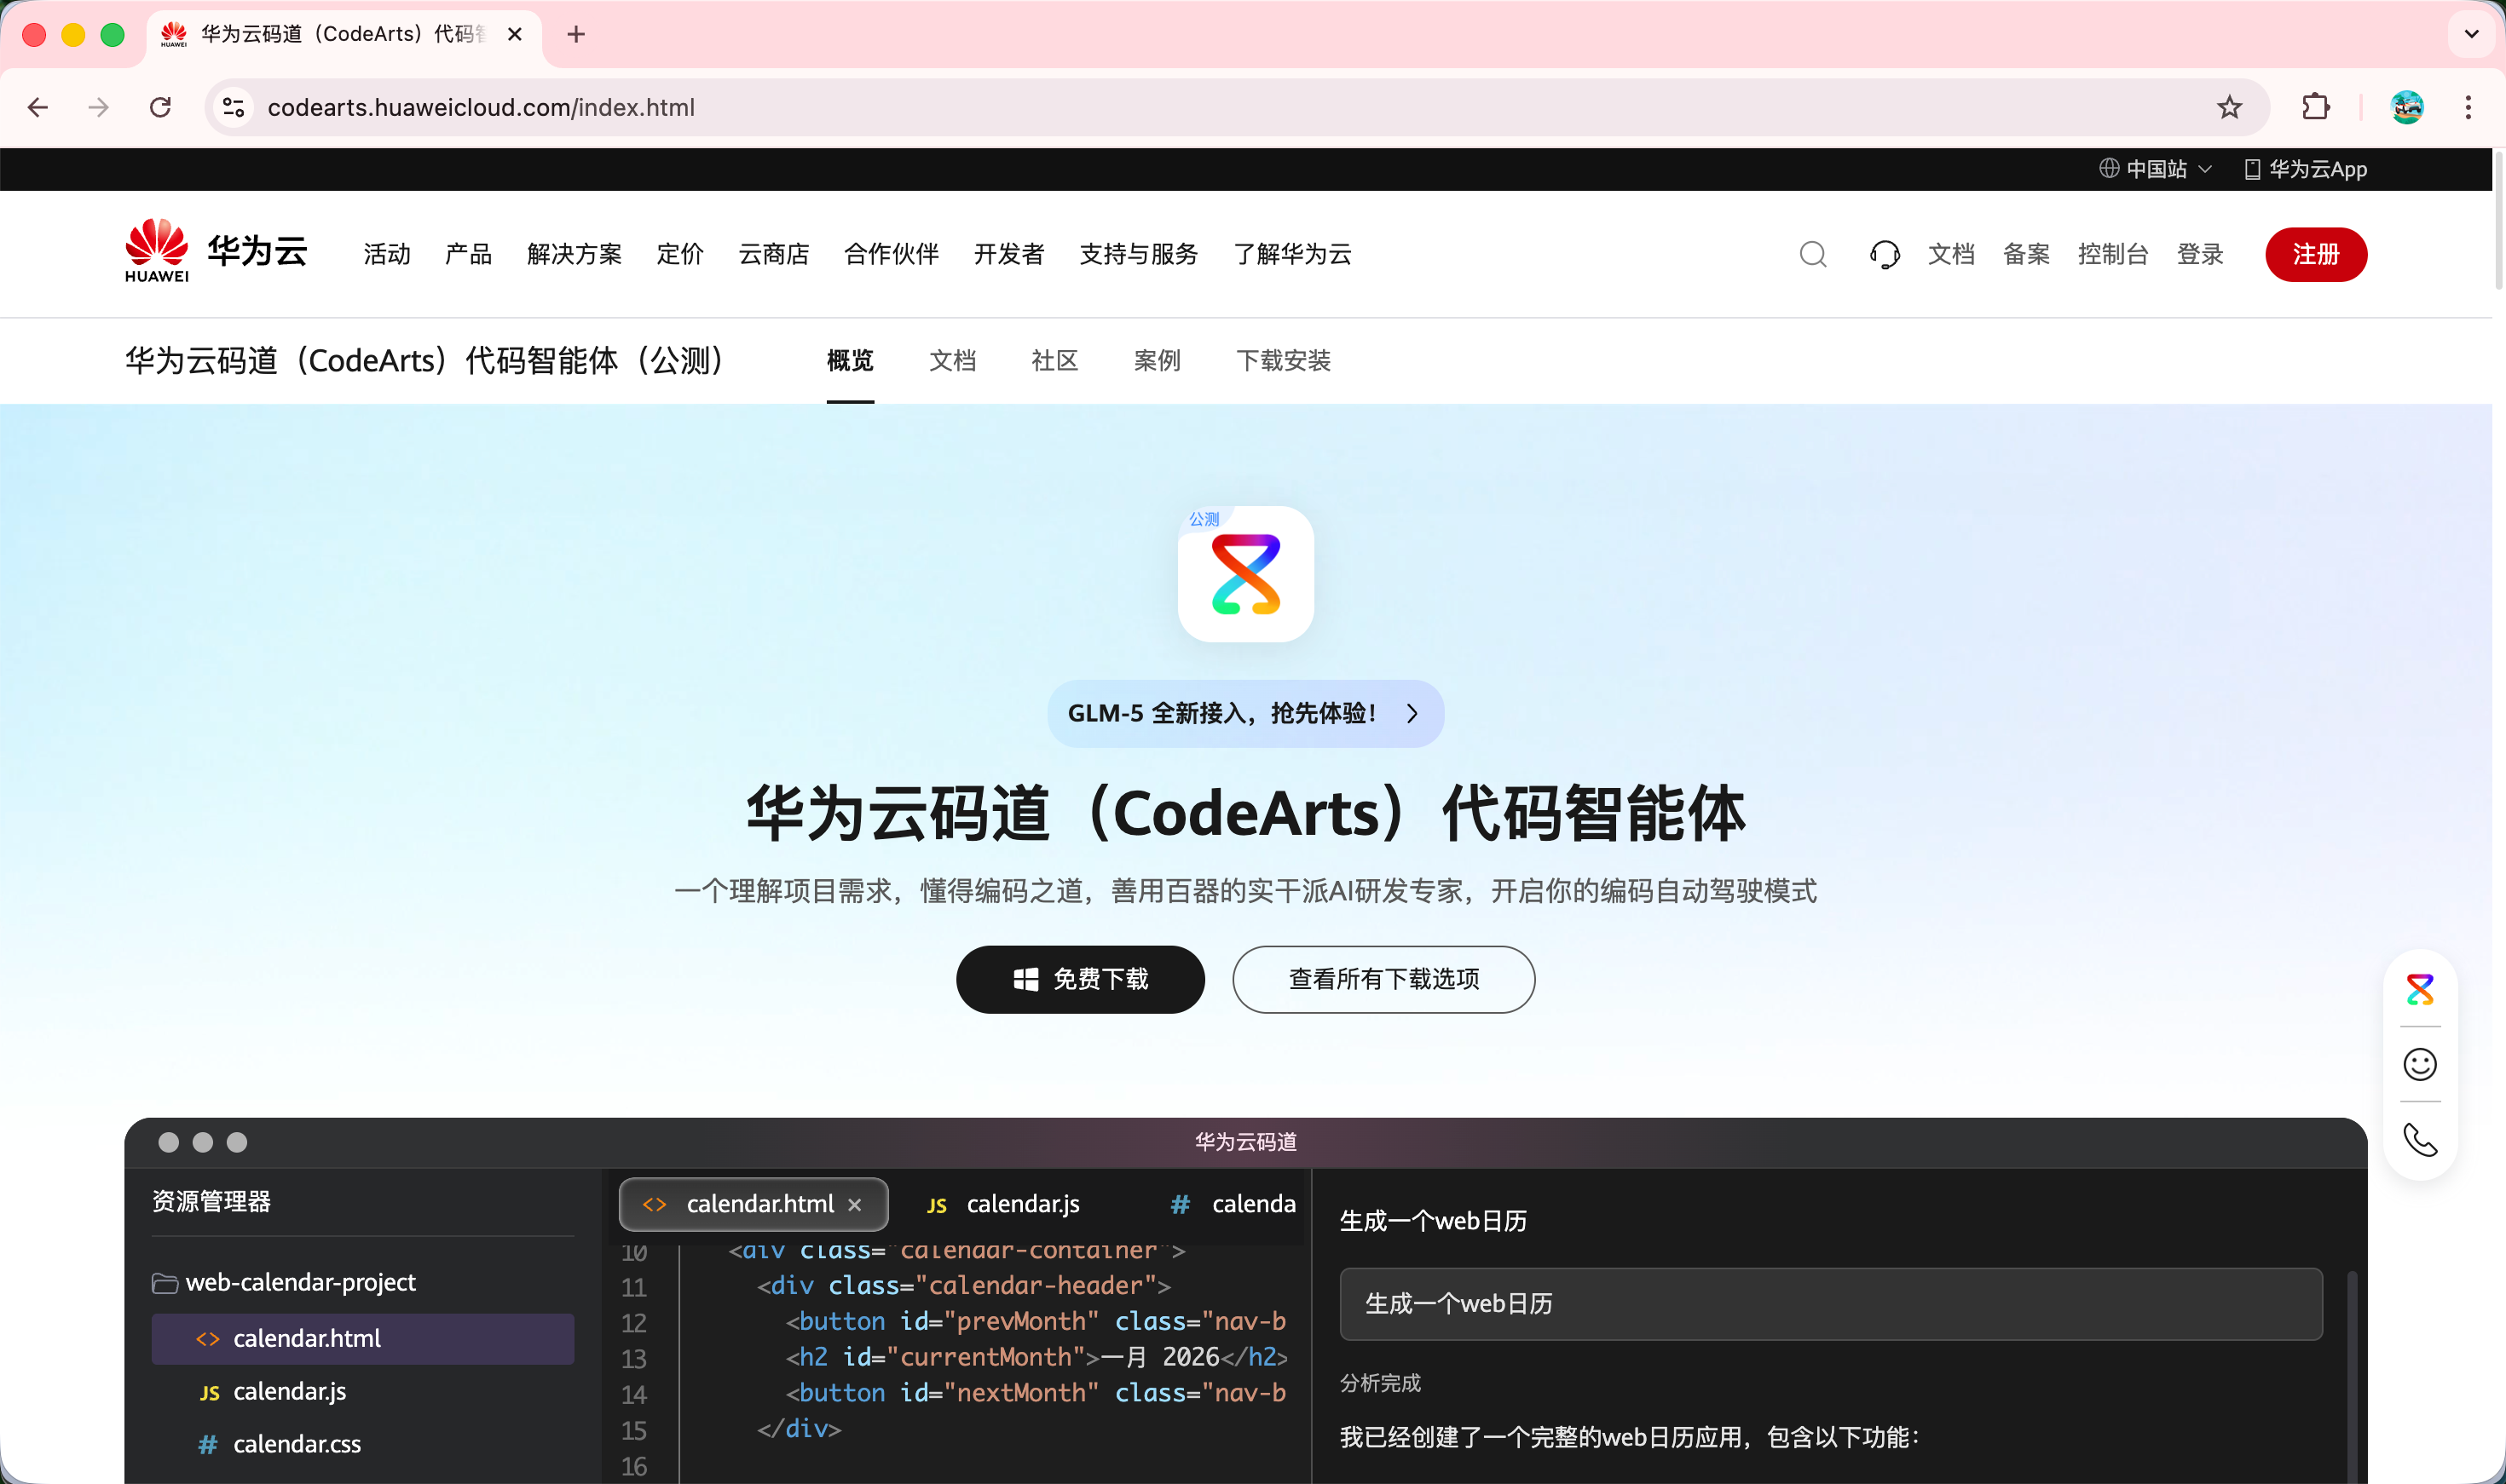Open the customer service headset icon
This screenshot has width=2506, height=1484.
pyautogui.click(x=1884, y=254)
